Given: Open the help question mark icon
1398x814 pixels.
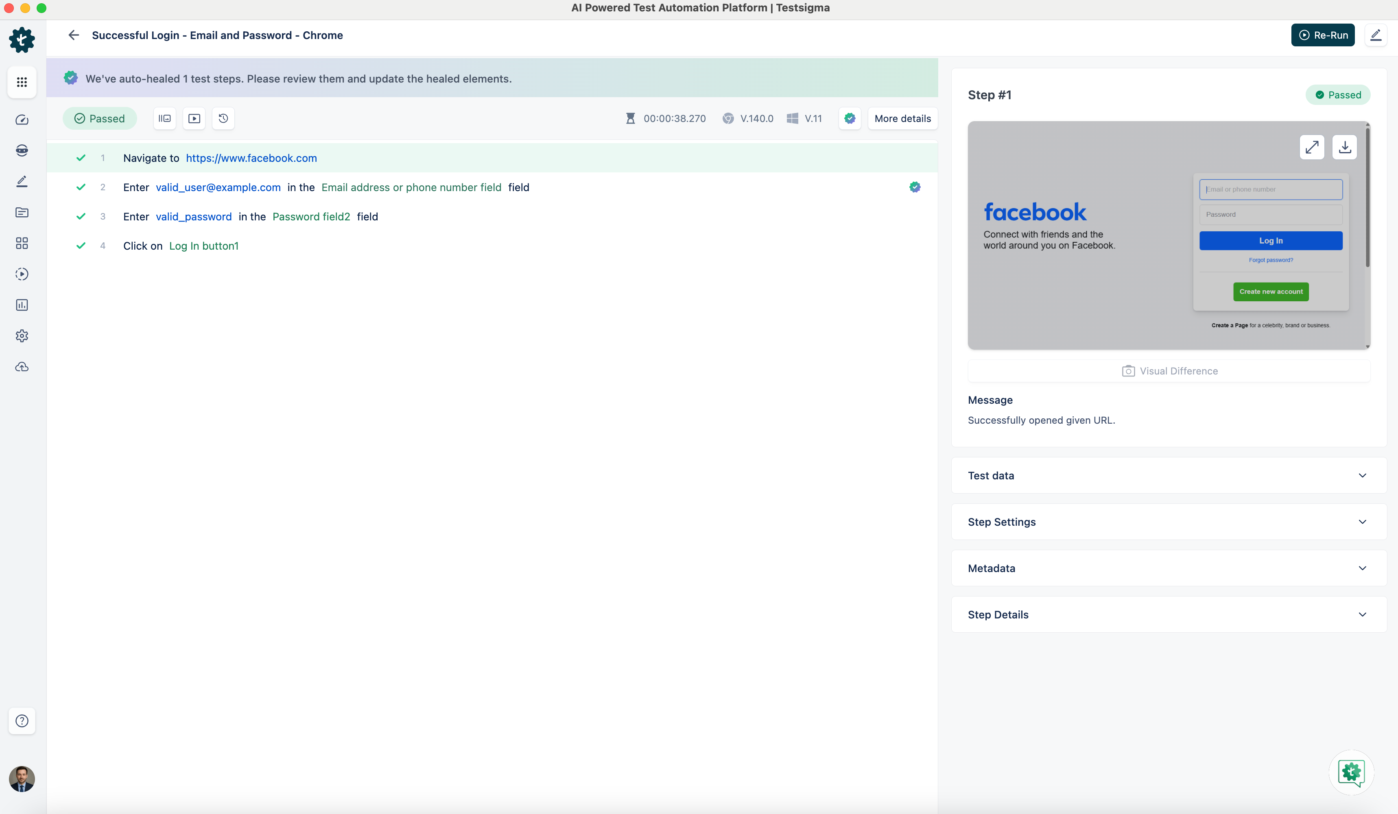Looking at the screenshot, I should click(x=22, y=720).
